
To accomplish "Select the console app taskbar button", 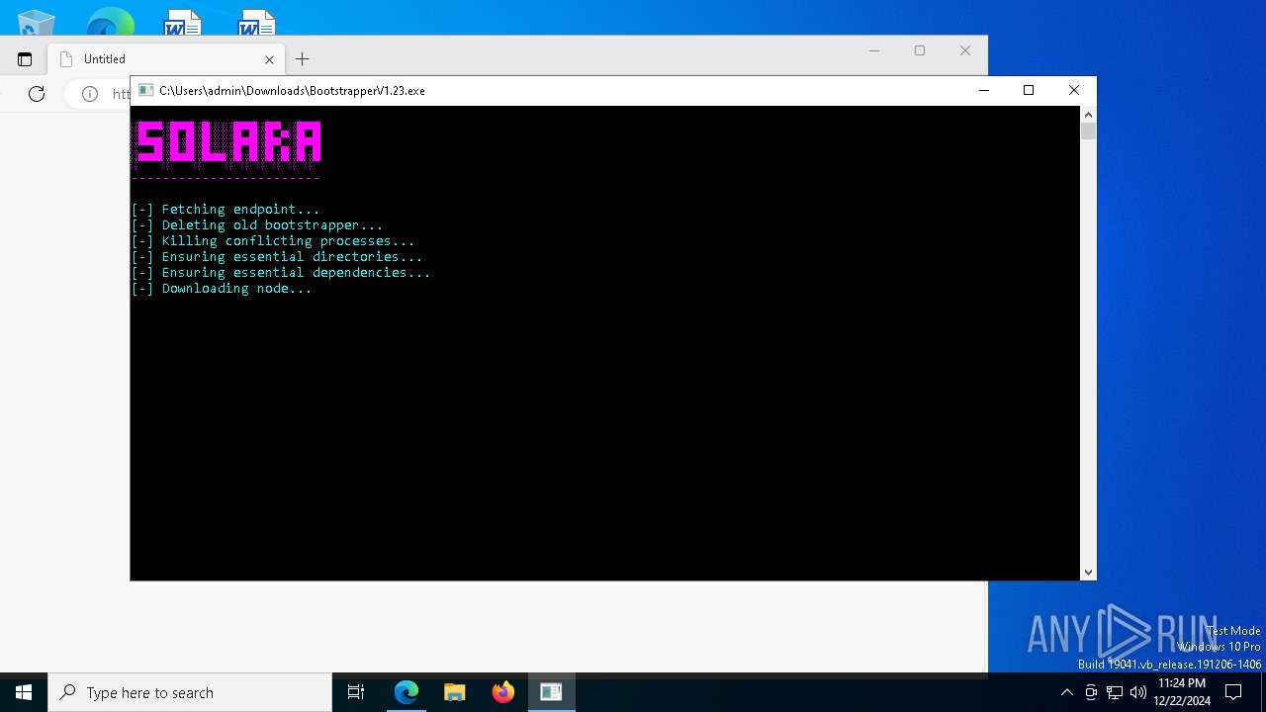I will click(551, 692).
